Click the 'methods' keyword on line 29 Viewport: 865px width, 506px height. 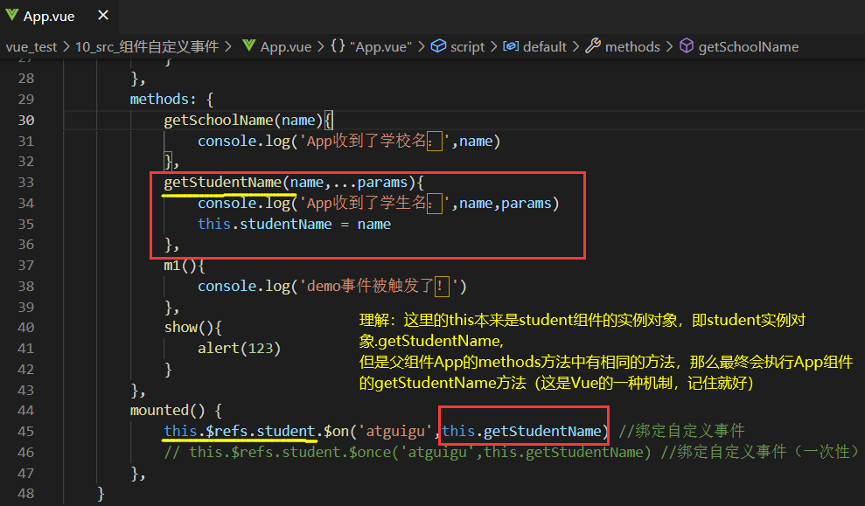click(159, 100)
